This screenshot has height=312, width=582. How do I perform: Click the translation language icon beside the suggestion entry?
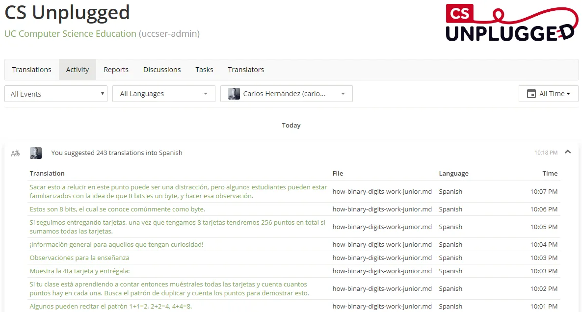15,153
